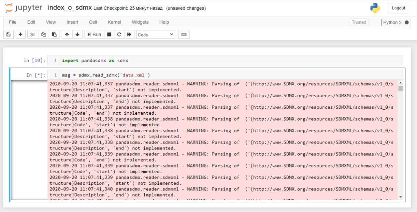Cut selected cells with scissors icon
The image size is (417, 212).
coord(33,35)
